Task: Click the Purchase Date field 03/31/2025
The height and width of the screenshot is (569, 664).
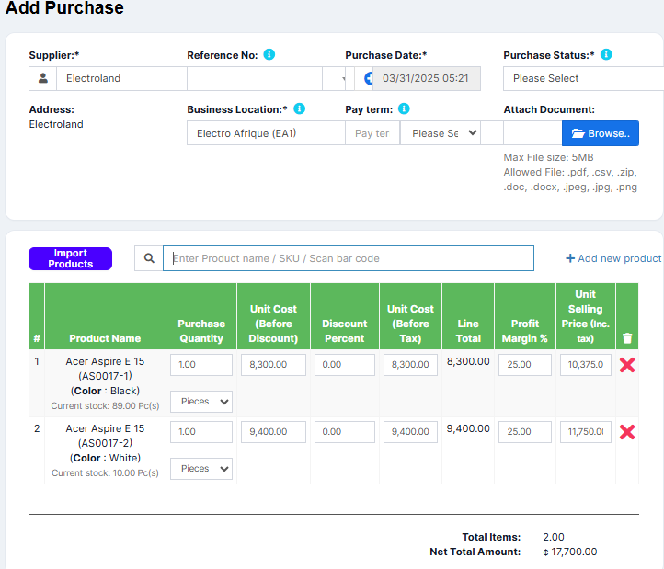Action: click(427, 78)
